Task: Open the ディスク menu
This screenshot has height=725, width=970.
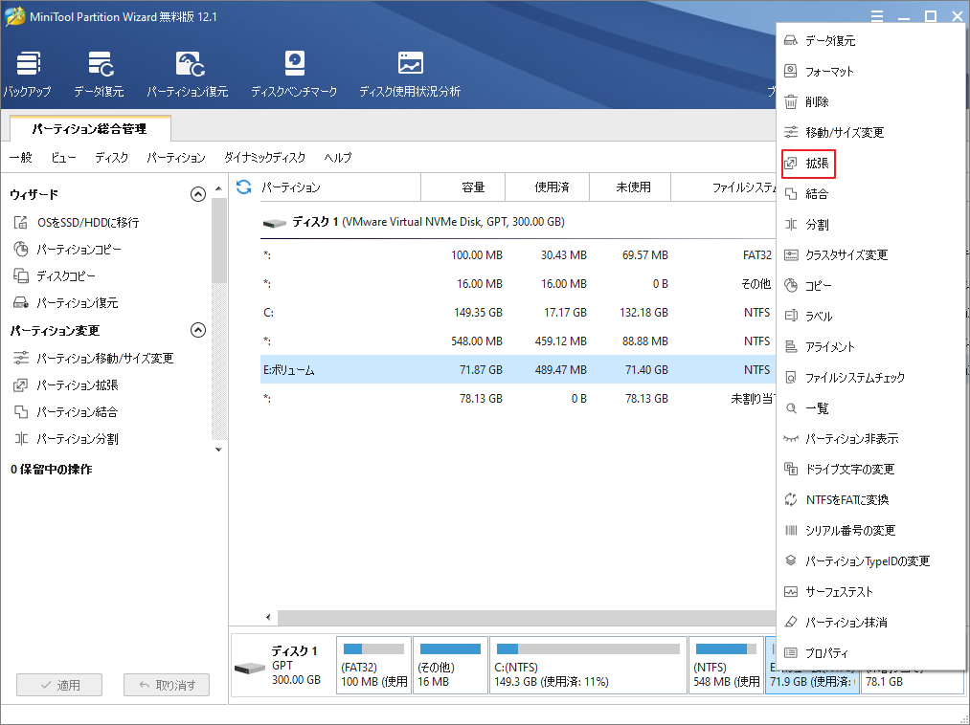Action: [111, 158]
